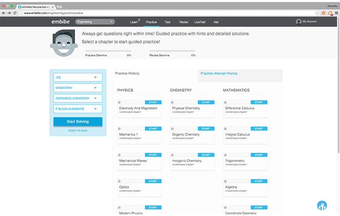This screenshot has width=340, height=216.
Task: Expand the INORGANIC CHEMISTRY unit dropdown
Action: click(78, 98)
